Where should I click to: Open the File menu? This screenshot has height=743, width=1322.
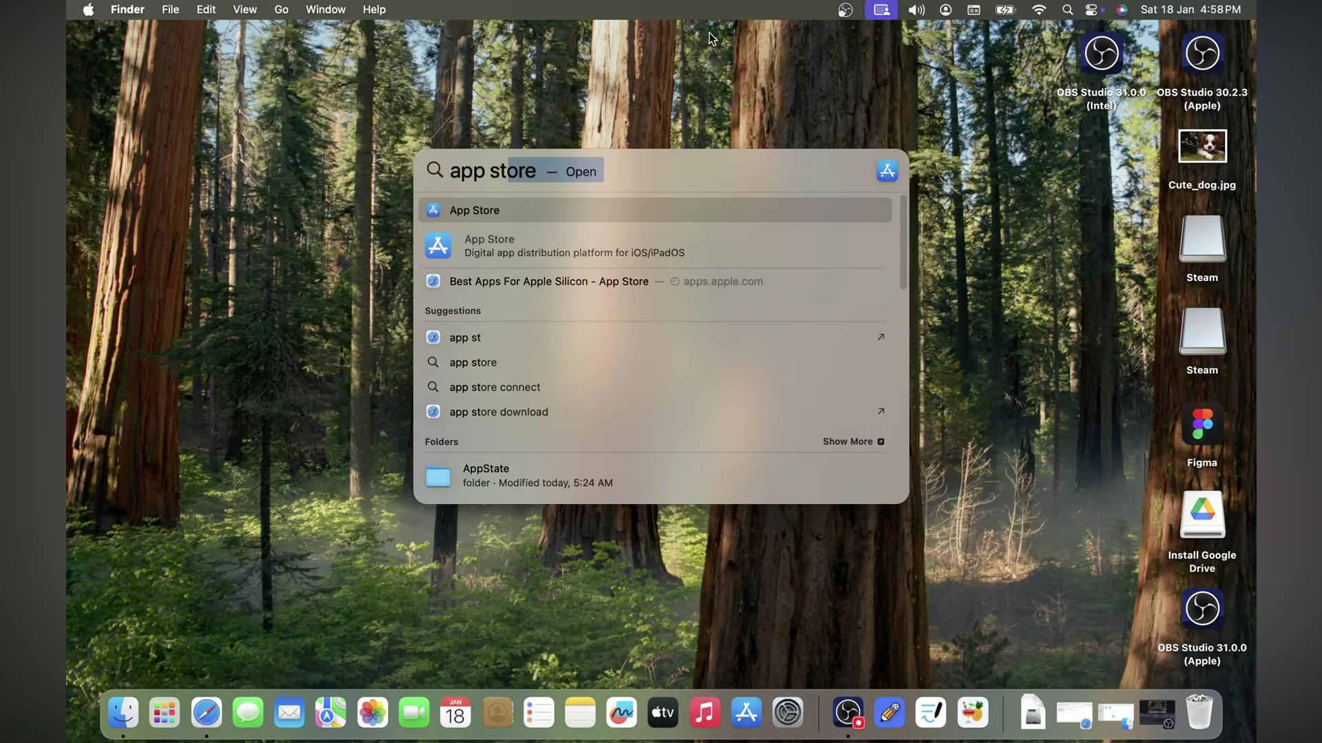coord(170,10)
